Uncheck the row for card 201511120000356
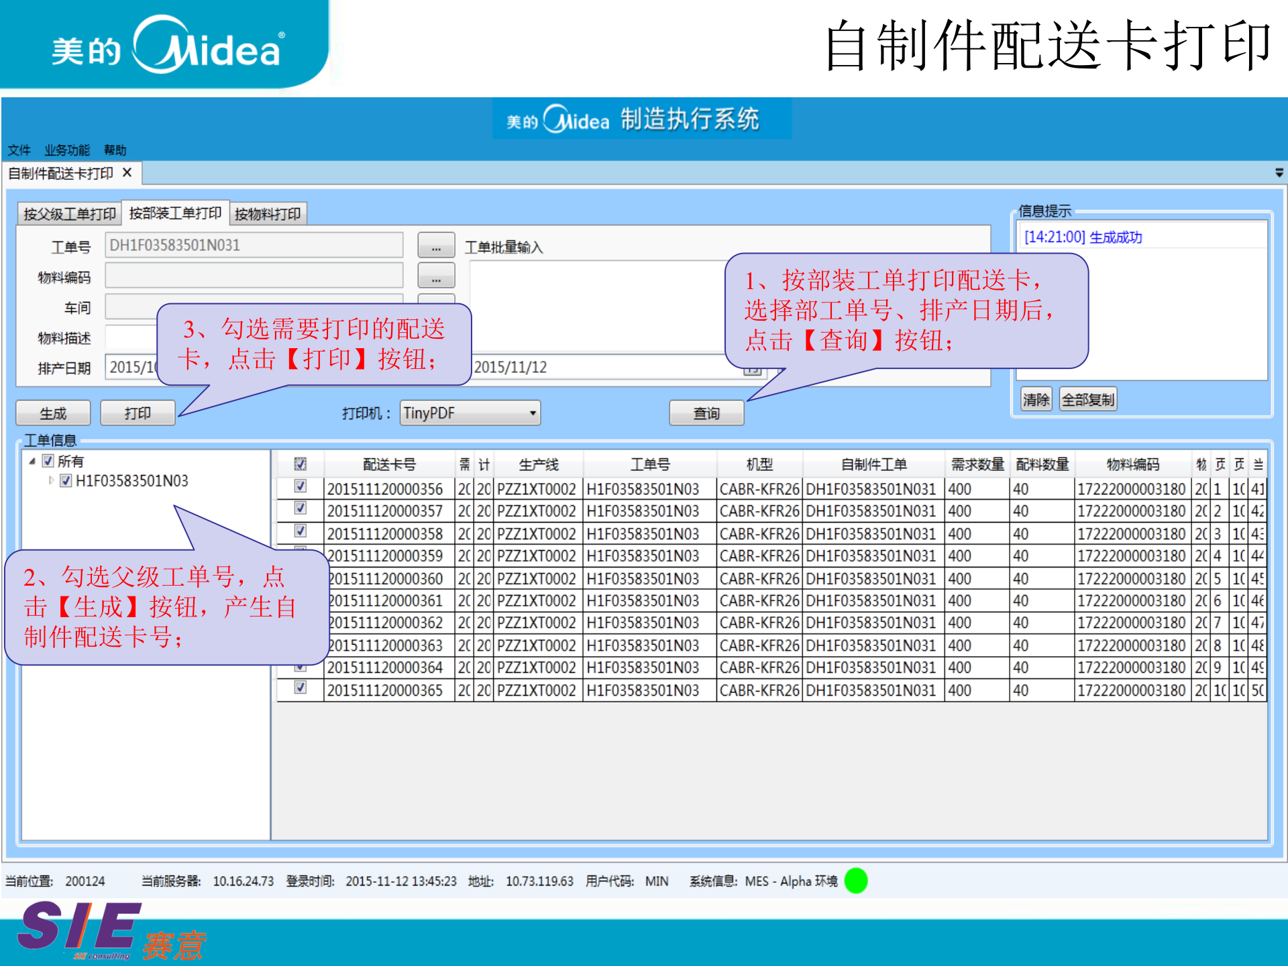Viewport: 1288px width, 966px height. (x=301, y=486)
